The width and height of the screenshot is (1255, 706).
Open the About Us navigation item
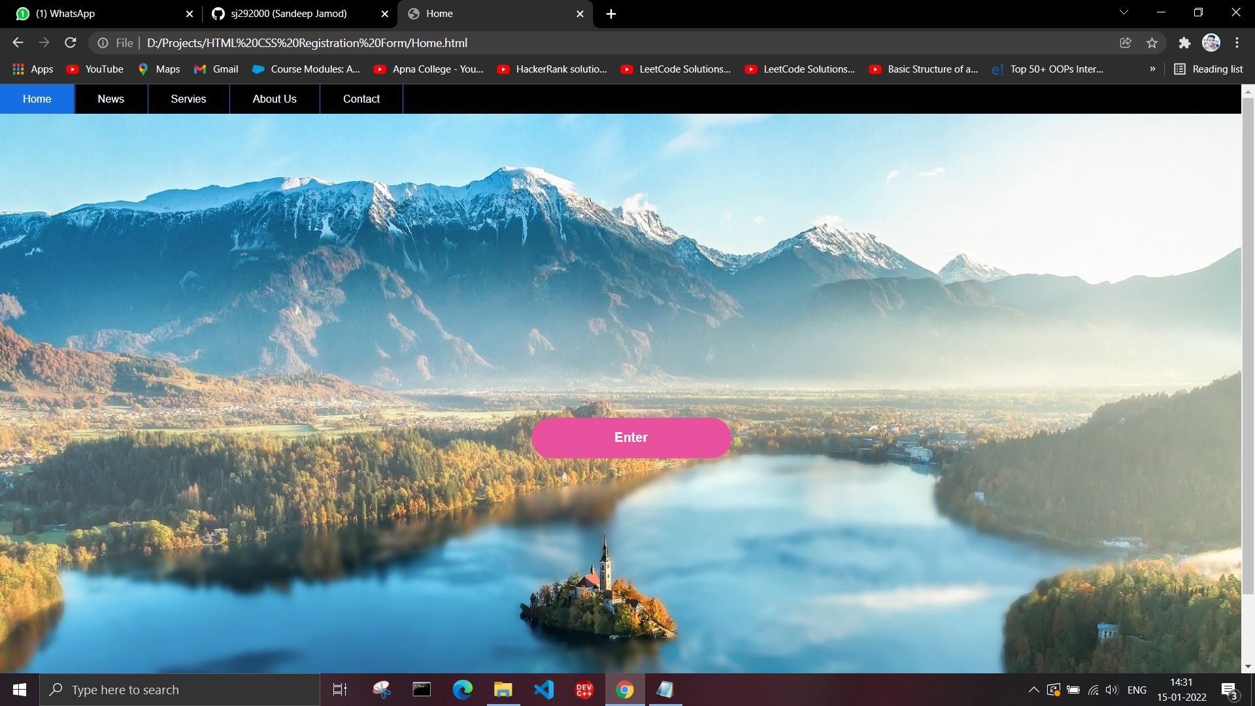click(275, 99)
